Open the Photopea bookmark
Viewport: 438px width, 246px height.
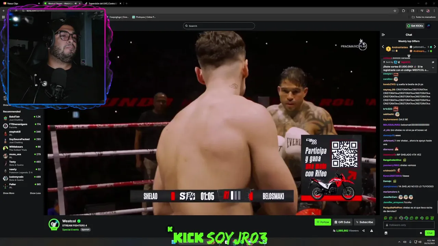coord(144,17)
